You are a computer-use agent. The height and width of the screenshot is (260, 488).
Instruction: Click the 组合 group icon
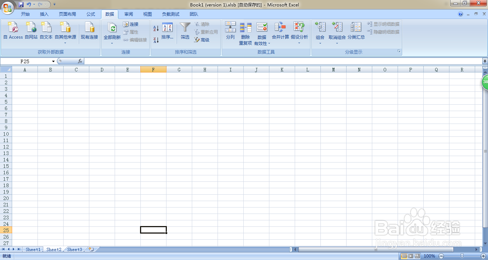(x=320, y=27)
